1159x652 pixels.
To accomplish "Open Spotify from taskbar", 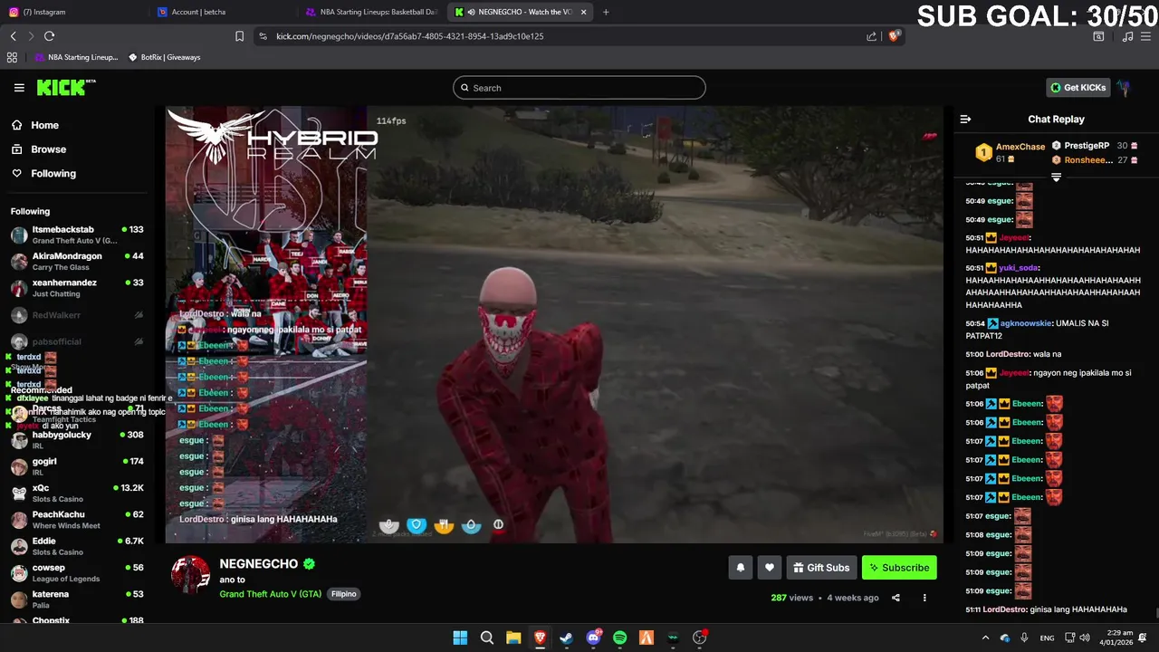I will 619,638.
